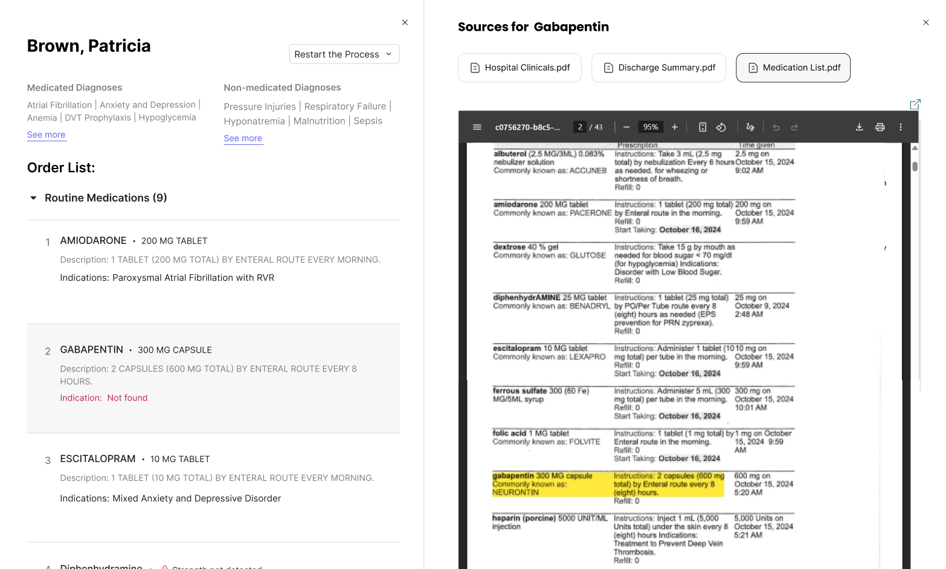Click the fit-to-page icon in PDF toolbar
The image size is (946, 569).
coord(703,127)
